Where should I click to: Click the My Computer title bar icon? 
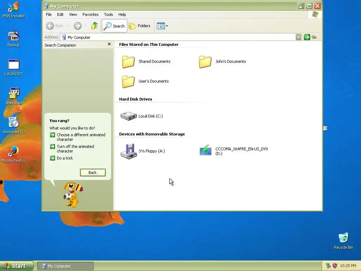tap(46, 6)
